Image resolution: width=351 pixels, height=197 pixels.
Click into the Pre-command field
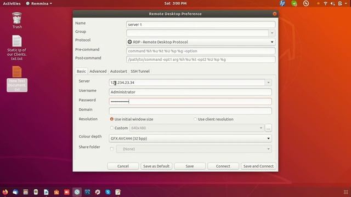tap(201, 51)
